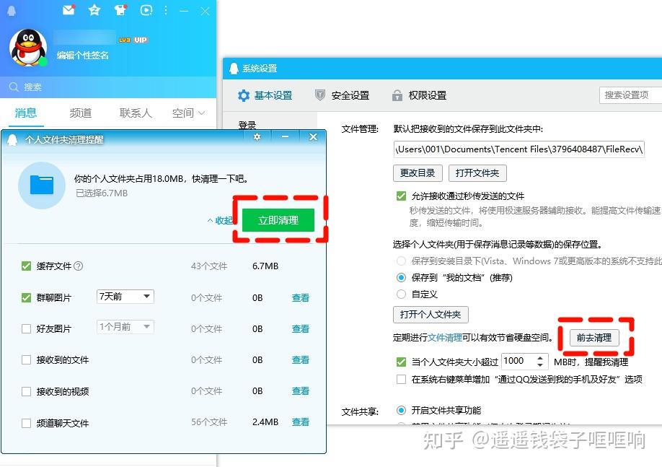
Task: Select the 自定义 radio button
Action: [402, 293]
